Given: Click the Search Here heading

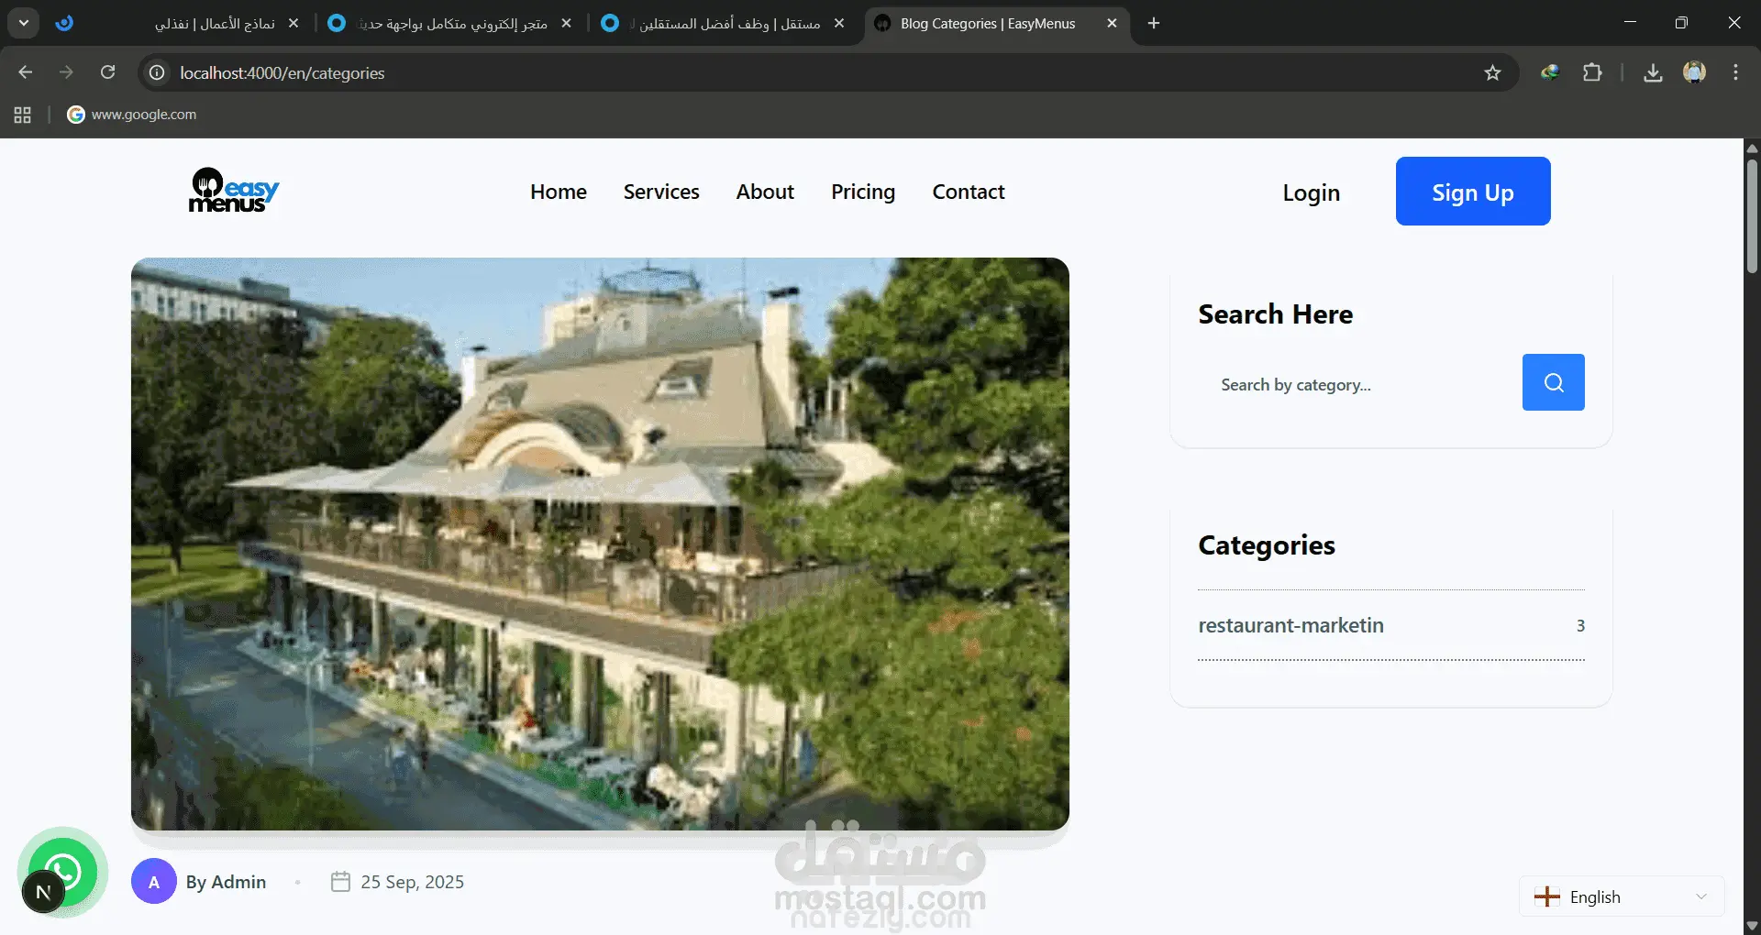Looking at the screenshot, I should (x=1275, y=314).
